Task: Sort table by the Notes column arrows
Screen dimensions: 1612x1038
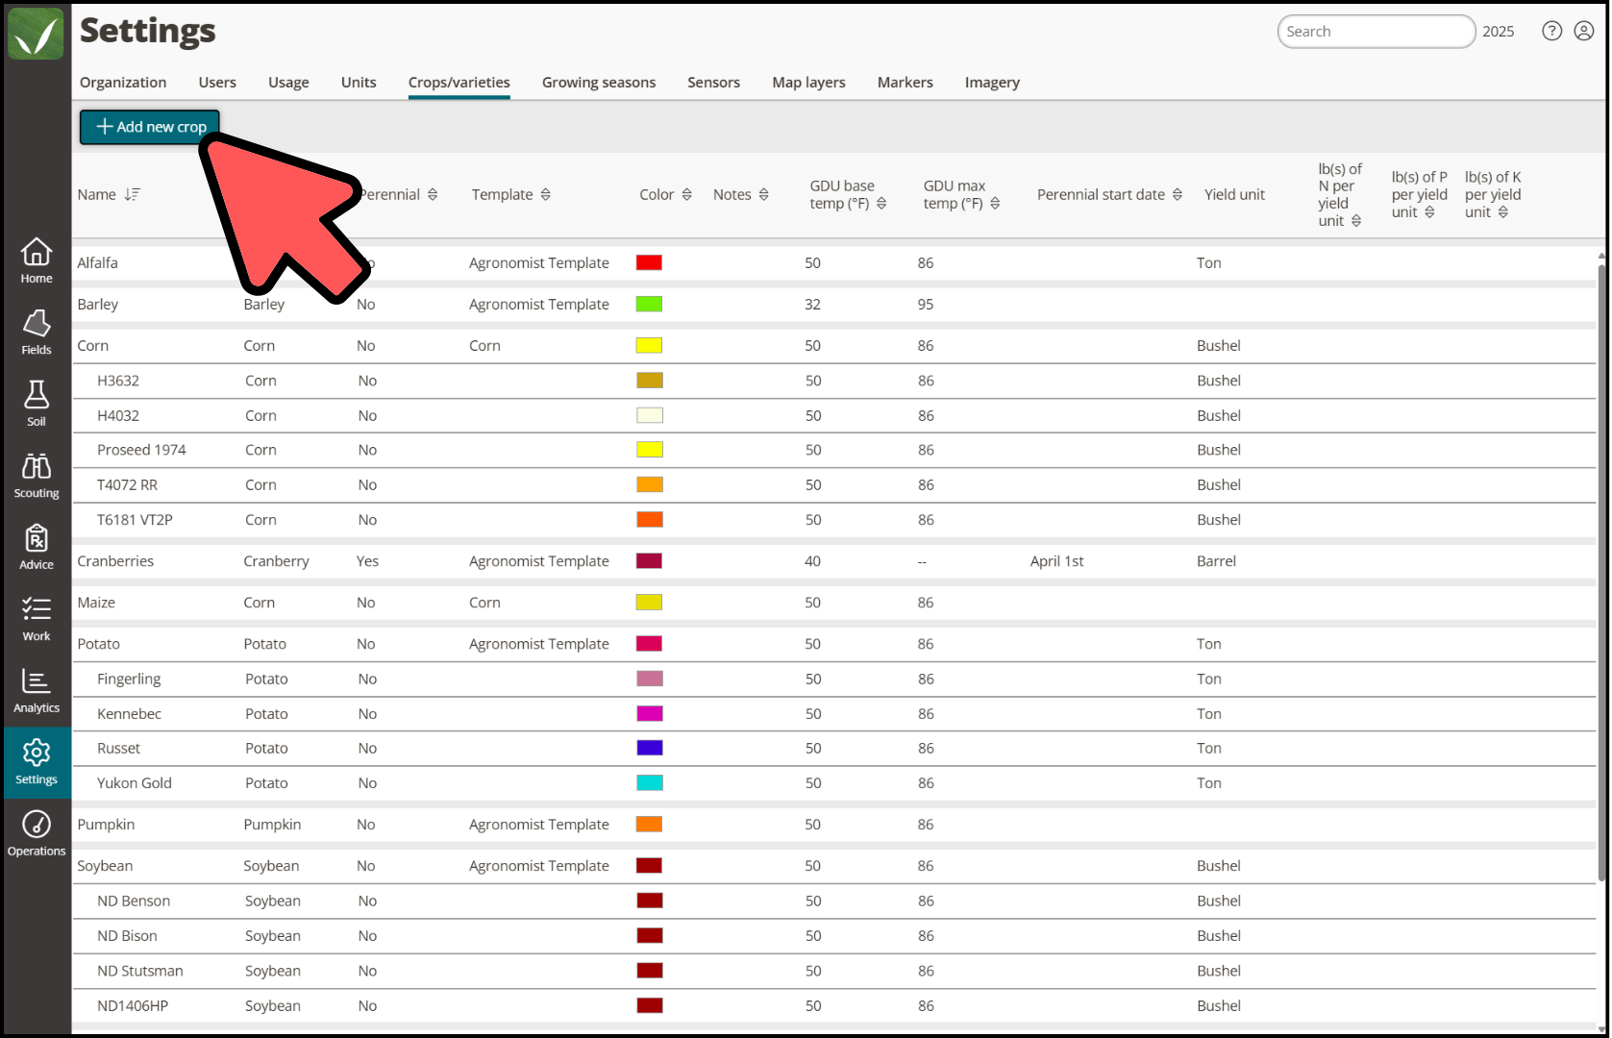Action: point(763,194)
